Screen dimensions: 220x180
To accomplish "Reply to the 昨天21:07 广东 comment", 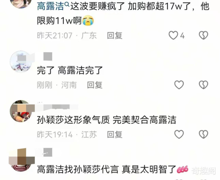I will pyautogui.click(x=115, y=36).
